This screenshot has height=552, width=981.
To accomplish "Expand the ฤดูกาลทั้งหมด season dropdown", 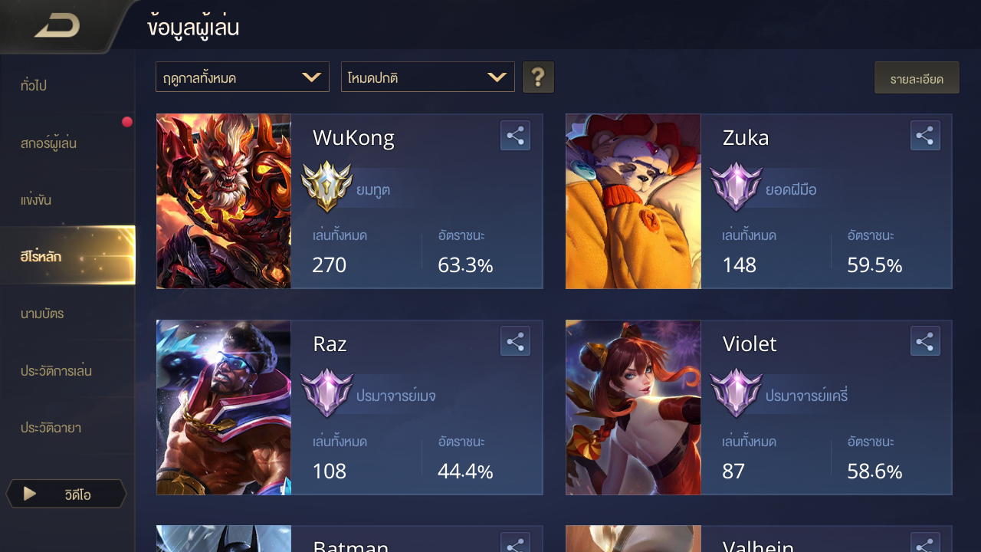I will pos(242,77).
